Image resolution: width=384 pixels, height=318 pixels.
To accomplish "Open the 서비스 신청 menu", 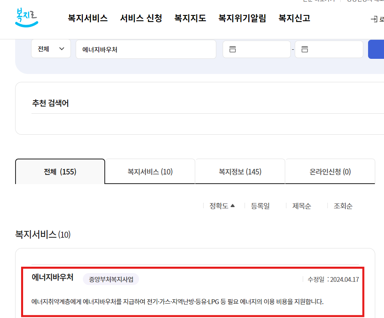I will click(x=141, y=18).
